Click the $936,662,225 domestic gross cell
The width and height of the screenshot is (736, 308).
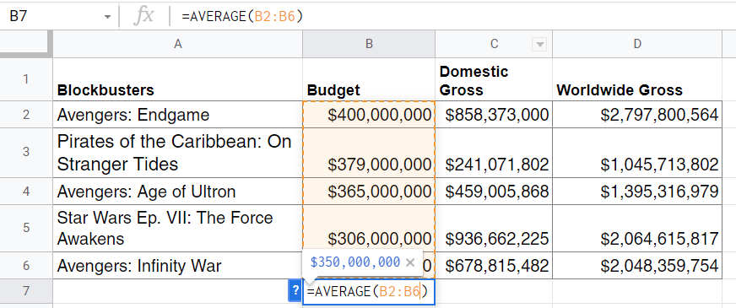(494, 228)
